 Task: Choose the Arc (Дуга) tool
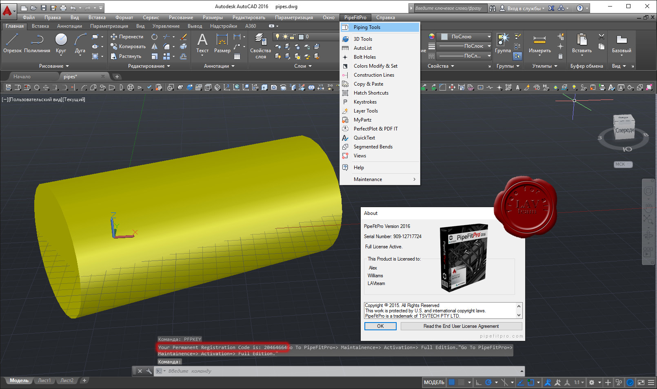(x=80, y=43)
